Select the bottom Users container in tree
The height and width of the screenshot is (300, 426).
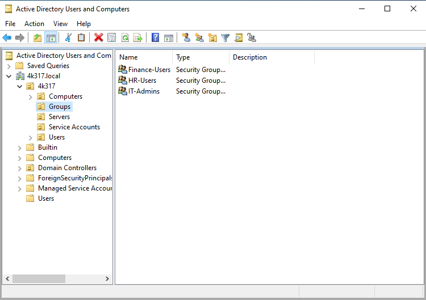(x=46, y=198)
